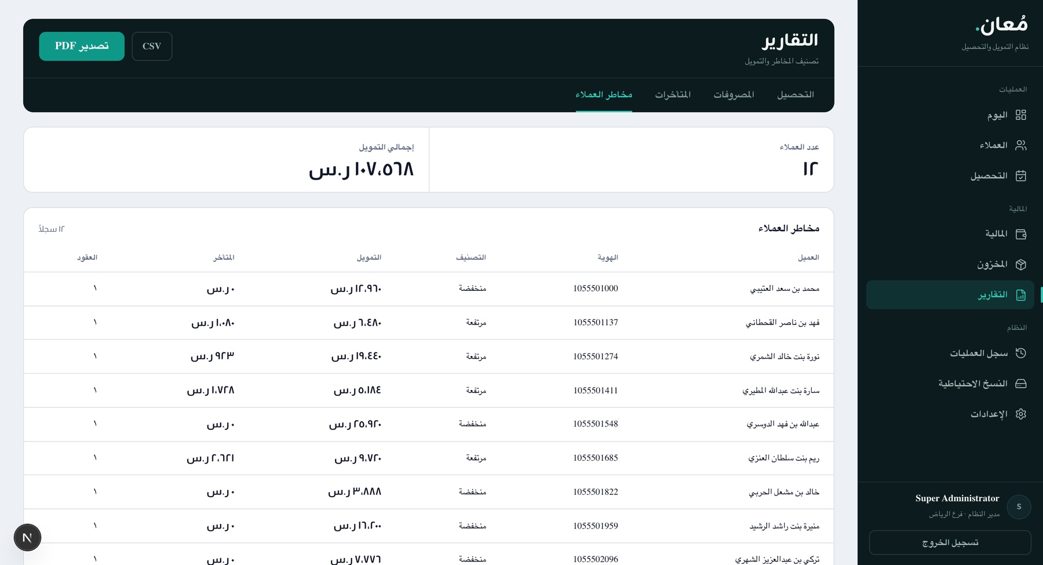
Task: Switch to the المصروفات tab
Action: [734, 94]
